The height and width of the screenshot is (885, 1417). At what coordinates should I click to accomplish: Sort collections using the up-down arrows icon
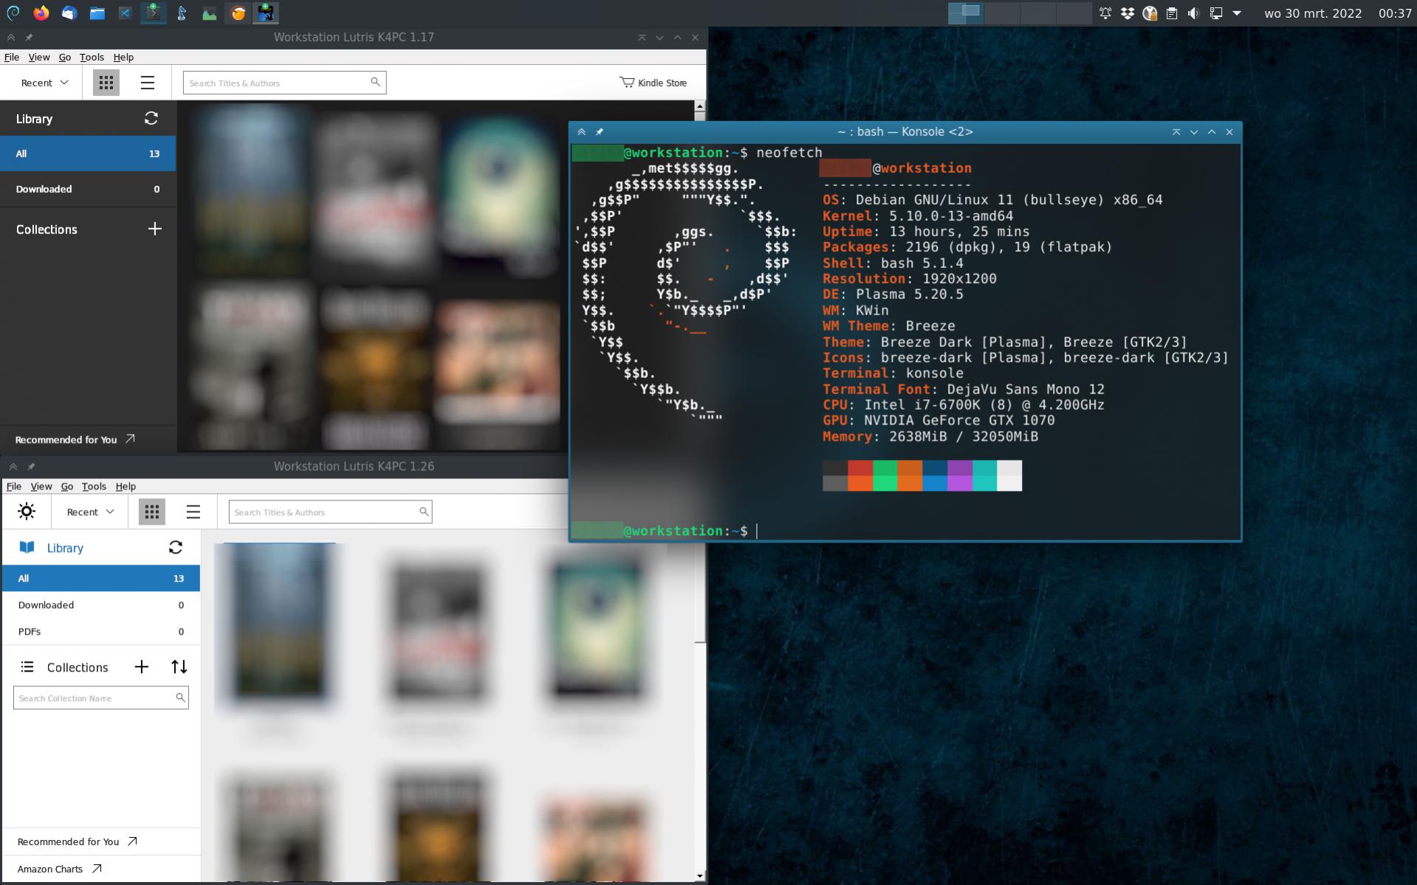(179, 667)
